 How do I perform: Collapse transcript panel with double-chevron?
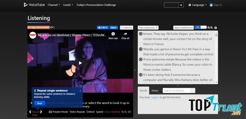pyautogui.click(x=178, y=85)
